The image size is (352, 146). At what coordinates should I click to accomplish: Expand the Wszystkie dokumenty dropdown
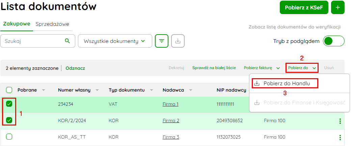[115, 41]
